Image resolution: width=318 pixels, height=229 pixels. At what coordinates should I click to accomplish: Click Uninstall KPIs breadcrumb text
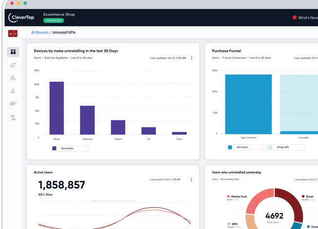click(64, 33)
